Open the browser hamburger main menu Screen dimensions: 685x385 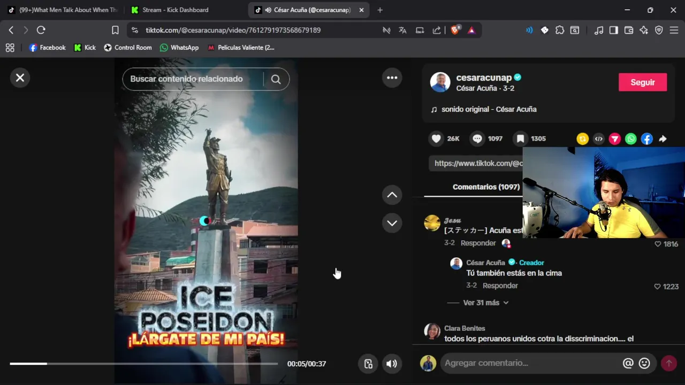click(674, 30)
